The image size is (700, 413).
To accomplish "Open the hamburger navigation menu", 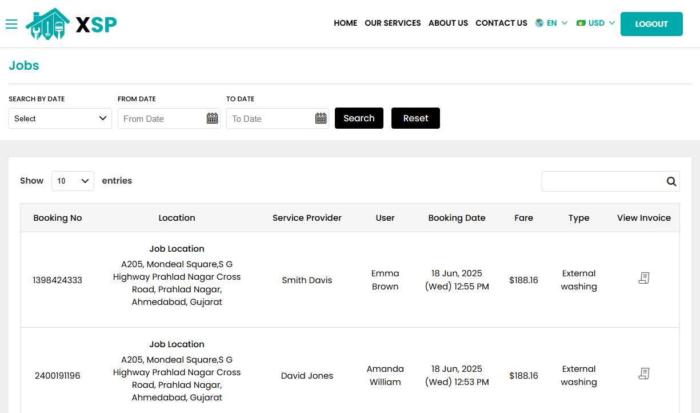I will click(x=11, y=24).
